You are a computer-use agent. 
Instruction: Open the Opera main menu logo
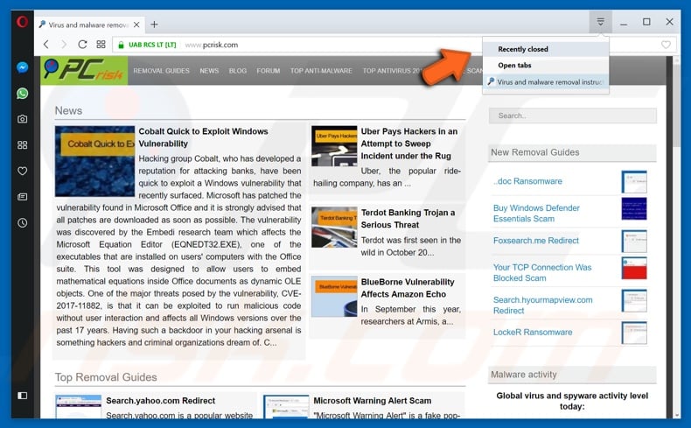(22, 21)
